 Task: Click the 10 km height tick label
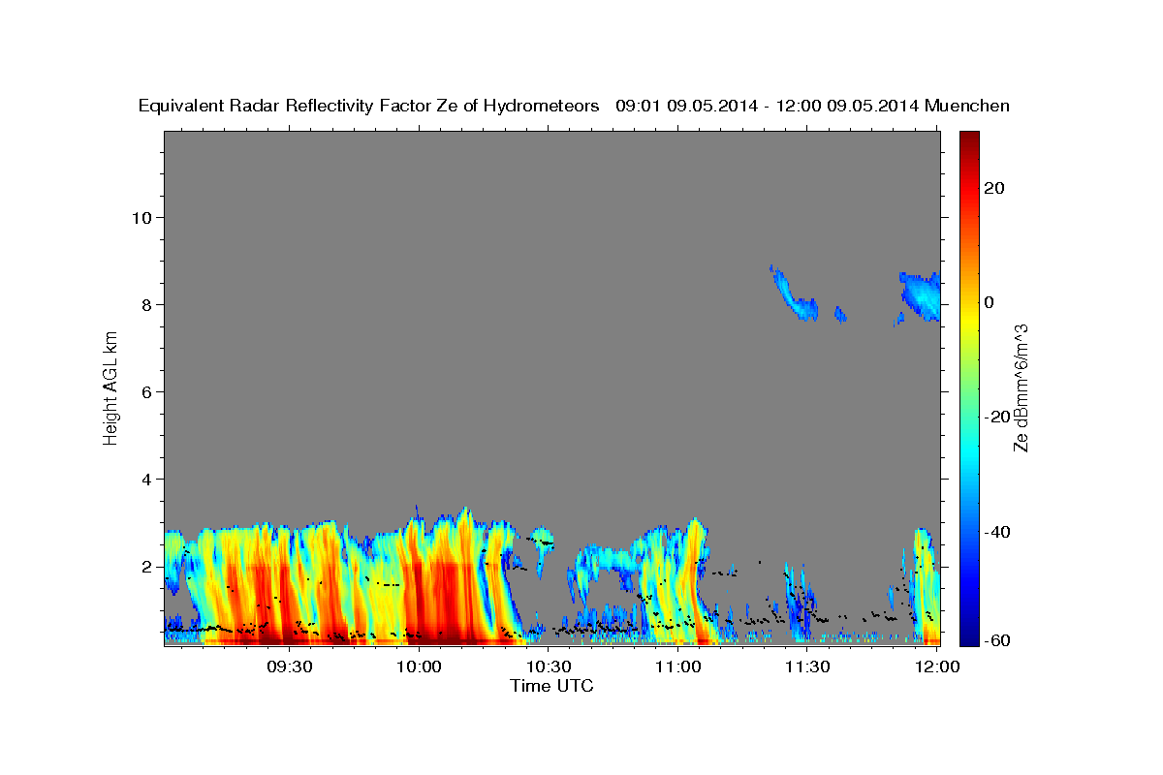click(x=140, y=217)
